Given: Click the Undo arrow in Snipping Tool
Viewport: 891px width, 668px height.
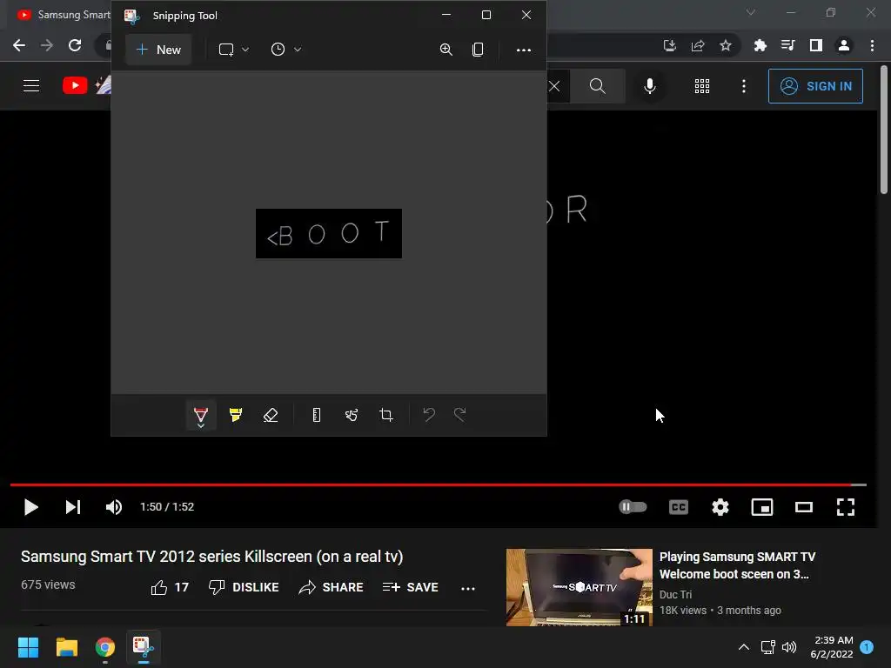Looking at the screenshot, I should tap(429, 415).
